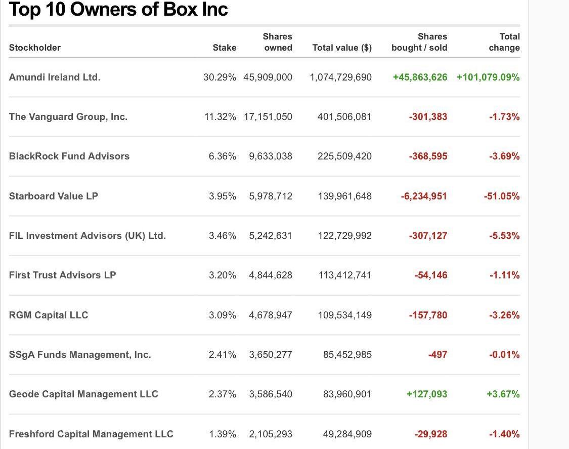Select the 401,506,081 total value cell
569x449 pixels.
tap(344, 117)
